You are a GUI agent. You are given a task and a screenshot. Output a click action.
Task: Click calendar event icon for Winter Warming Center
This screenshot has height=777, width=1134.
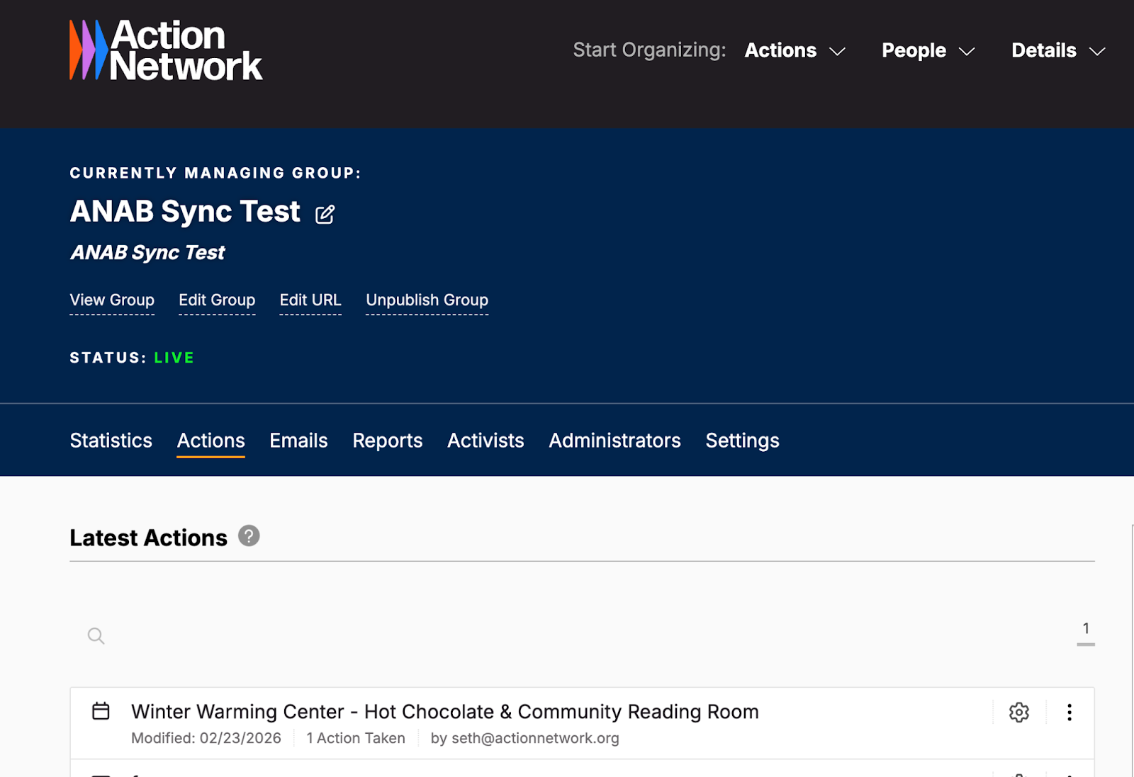101,710
